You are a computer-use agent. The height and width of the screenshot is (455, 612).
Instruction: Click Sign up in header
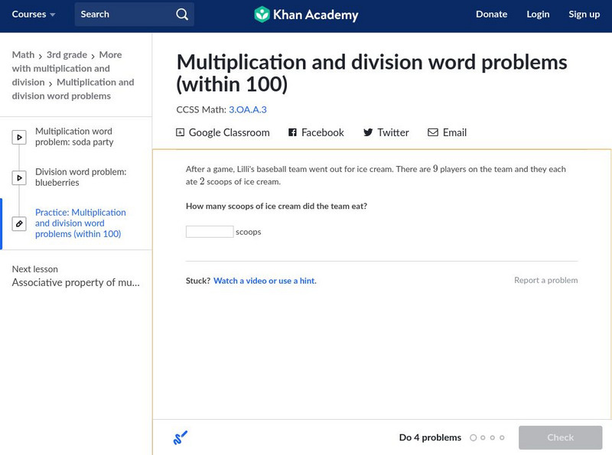584,15
